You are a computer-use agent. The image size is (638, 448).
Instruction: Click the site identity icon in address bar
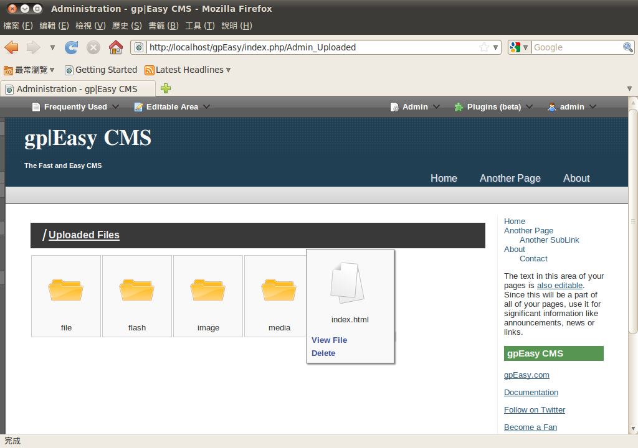click(139, 47)
